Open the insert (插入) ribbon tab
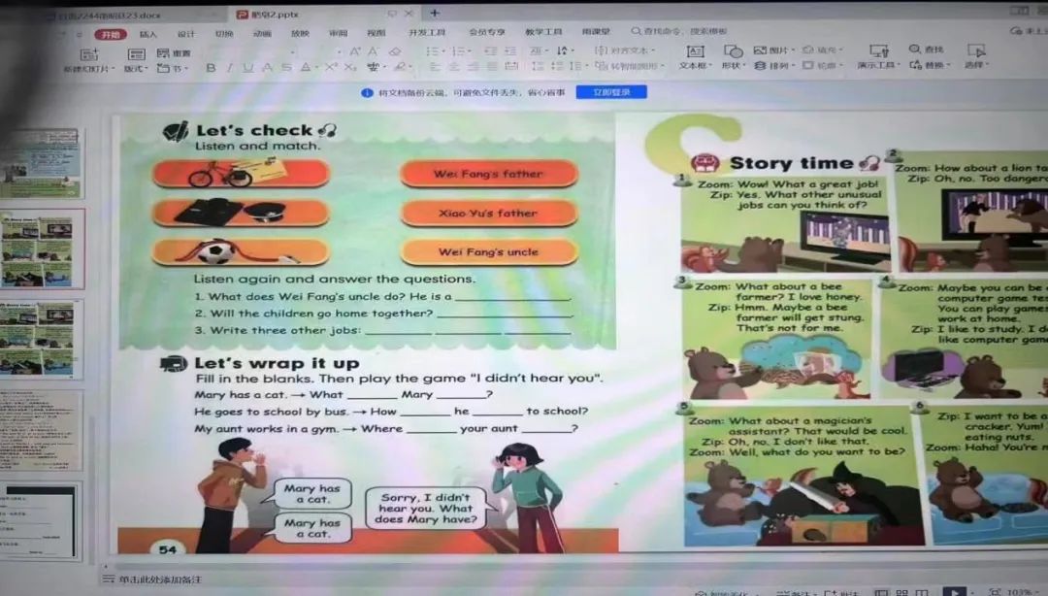This screenshot has height=596, width=1048. coord(148,34)
